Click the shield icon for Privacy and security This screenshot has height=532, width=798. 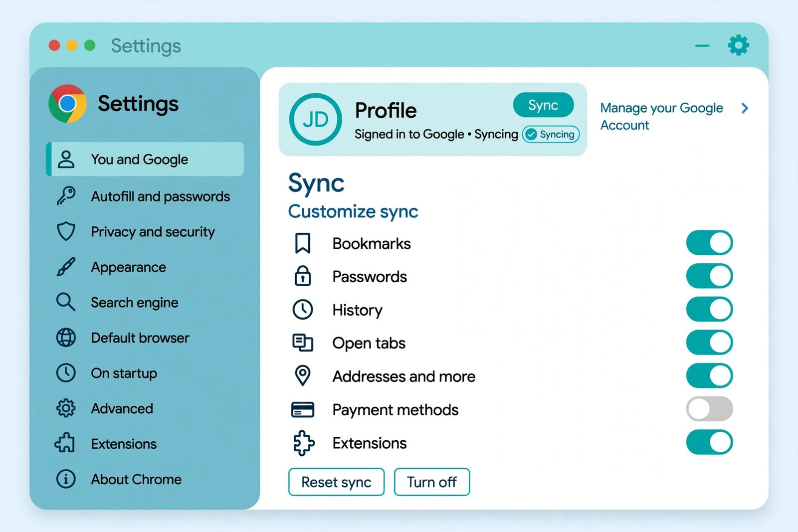point(66,232)
